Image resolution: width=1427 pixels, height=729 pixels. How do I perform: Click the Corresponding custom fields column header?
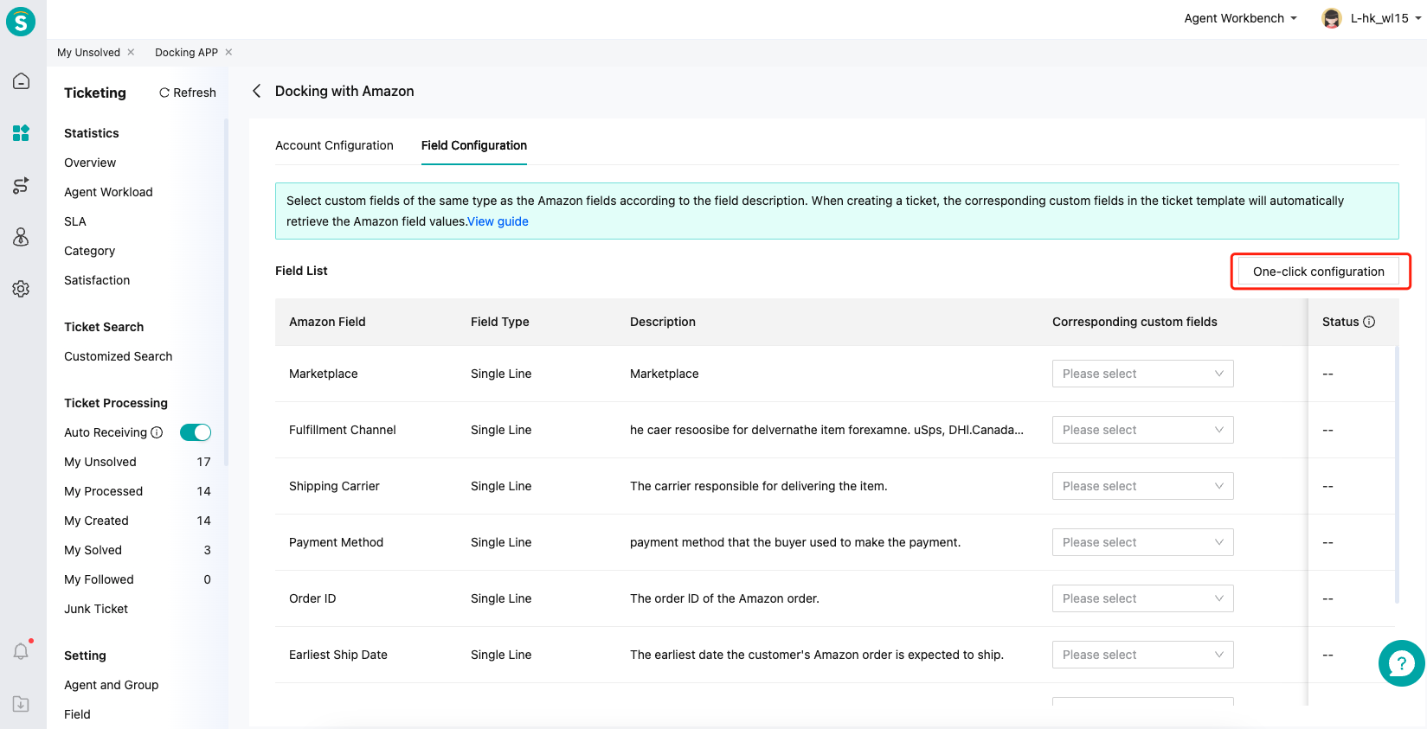pyautogui.click(x=1135, y=322)
